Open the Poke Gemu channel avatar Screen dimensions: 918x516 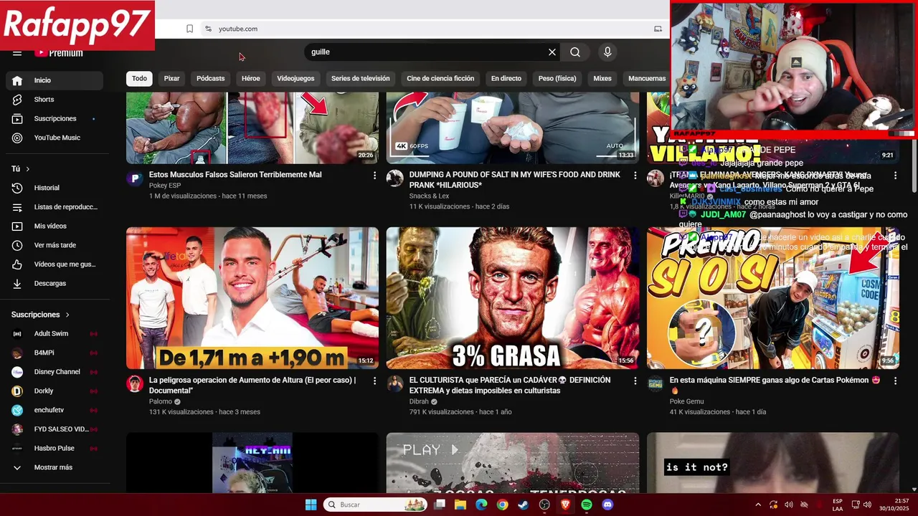pos(656,383)
